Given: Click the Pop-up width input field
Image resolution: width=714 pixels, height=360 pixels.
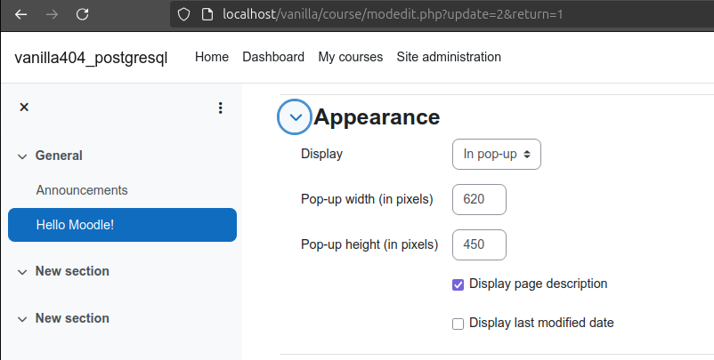Looking at the screenshot, I should [479, 199].
